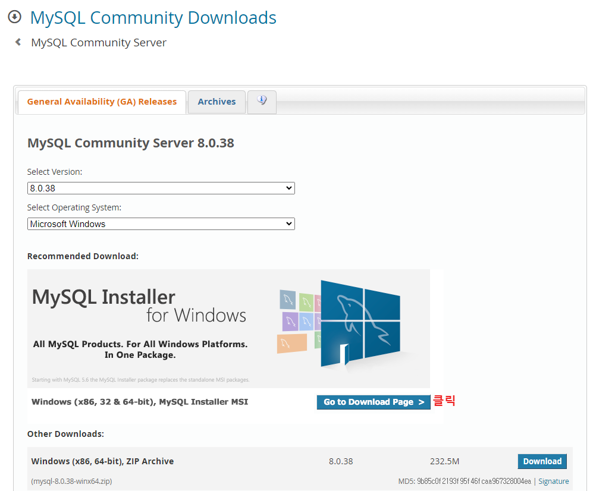Select the 'MySQL Community Server 8.0.38' heading
Viewport: 593px width, 491px height.
point(131,143)
